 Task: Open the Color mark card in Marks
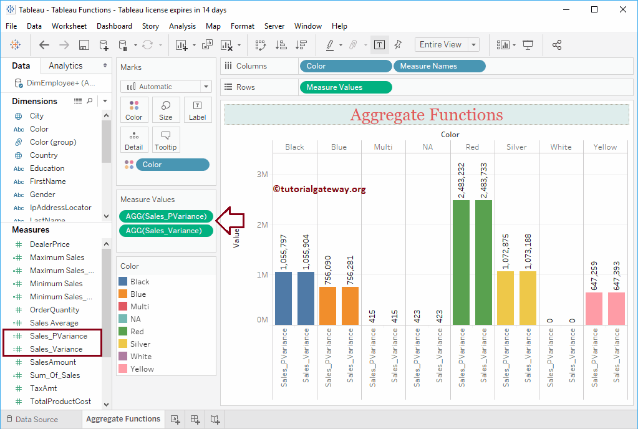coord(134,110)
